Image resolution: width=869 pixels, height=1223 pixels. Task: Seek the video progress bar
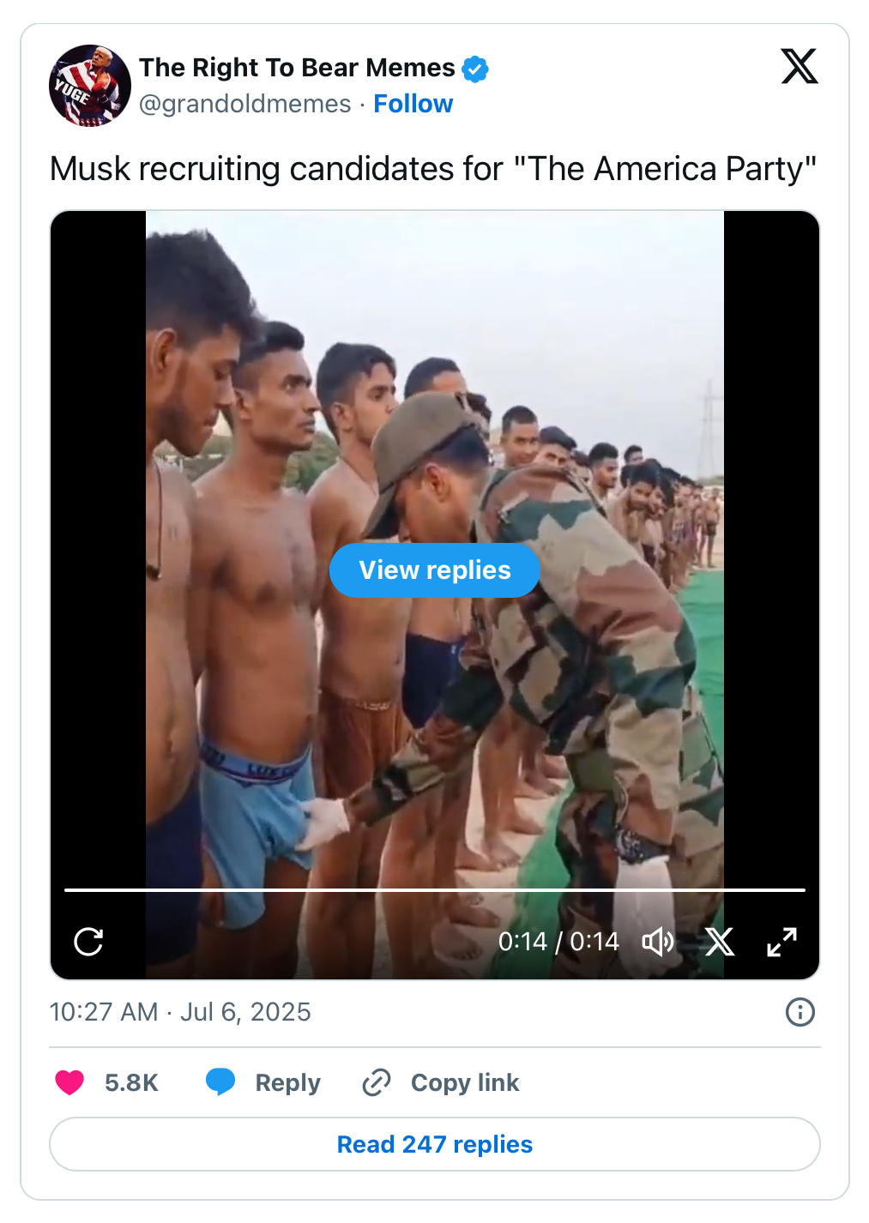coord(435,890)
